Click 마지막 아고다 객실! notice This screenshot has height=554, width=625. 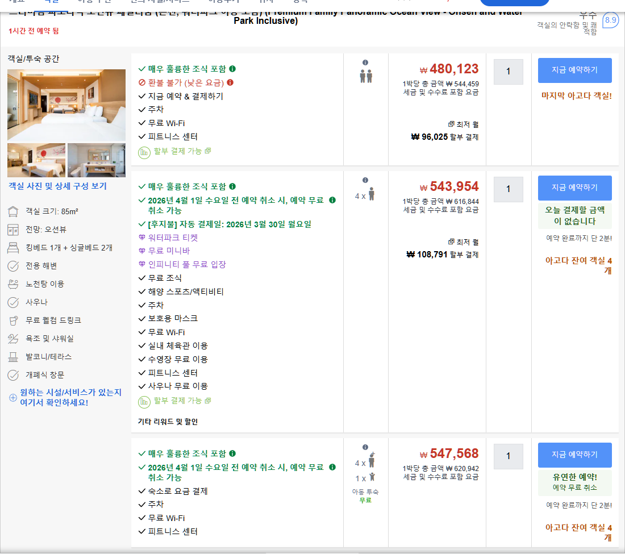(x=576, y=95)
